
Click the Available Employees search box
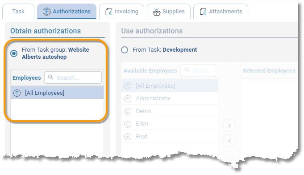pyautogui.click(x=198, y=70)
